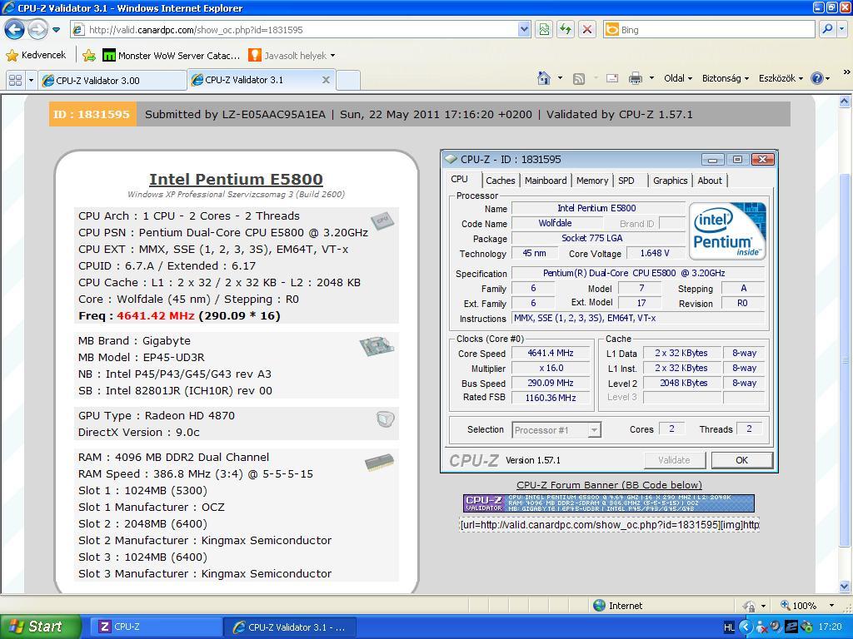Click the Intel Pentium inside logo
This screenshot has width=853, height=639.
pyautogui.click(x=728, y=231)
